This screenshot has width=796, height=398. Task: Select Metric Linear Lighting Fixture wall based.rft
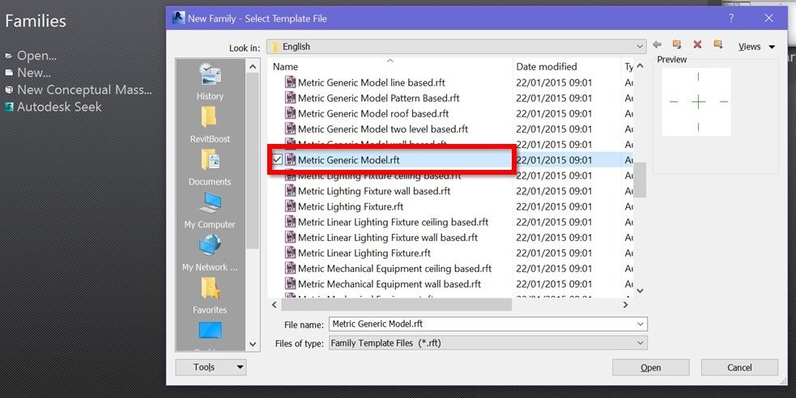click(x=388, y=237)
